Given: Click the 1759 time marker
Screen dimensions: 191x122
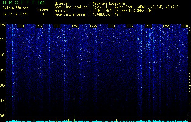Looking at the screenshot, I should pyautogui.click(x=166, y=26).
